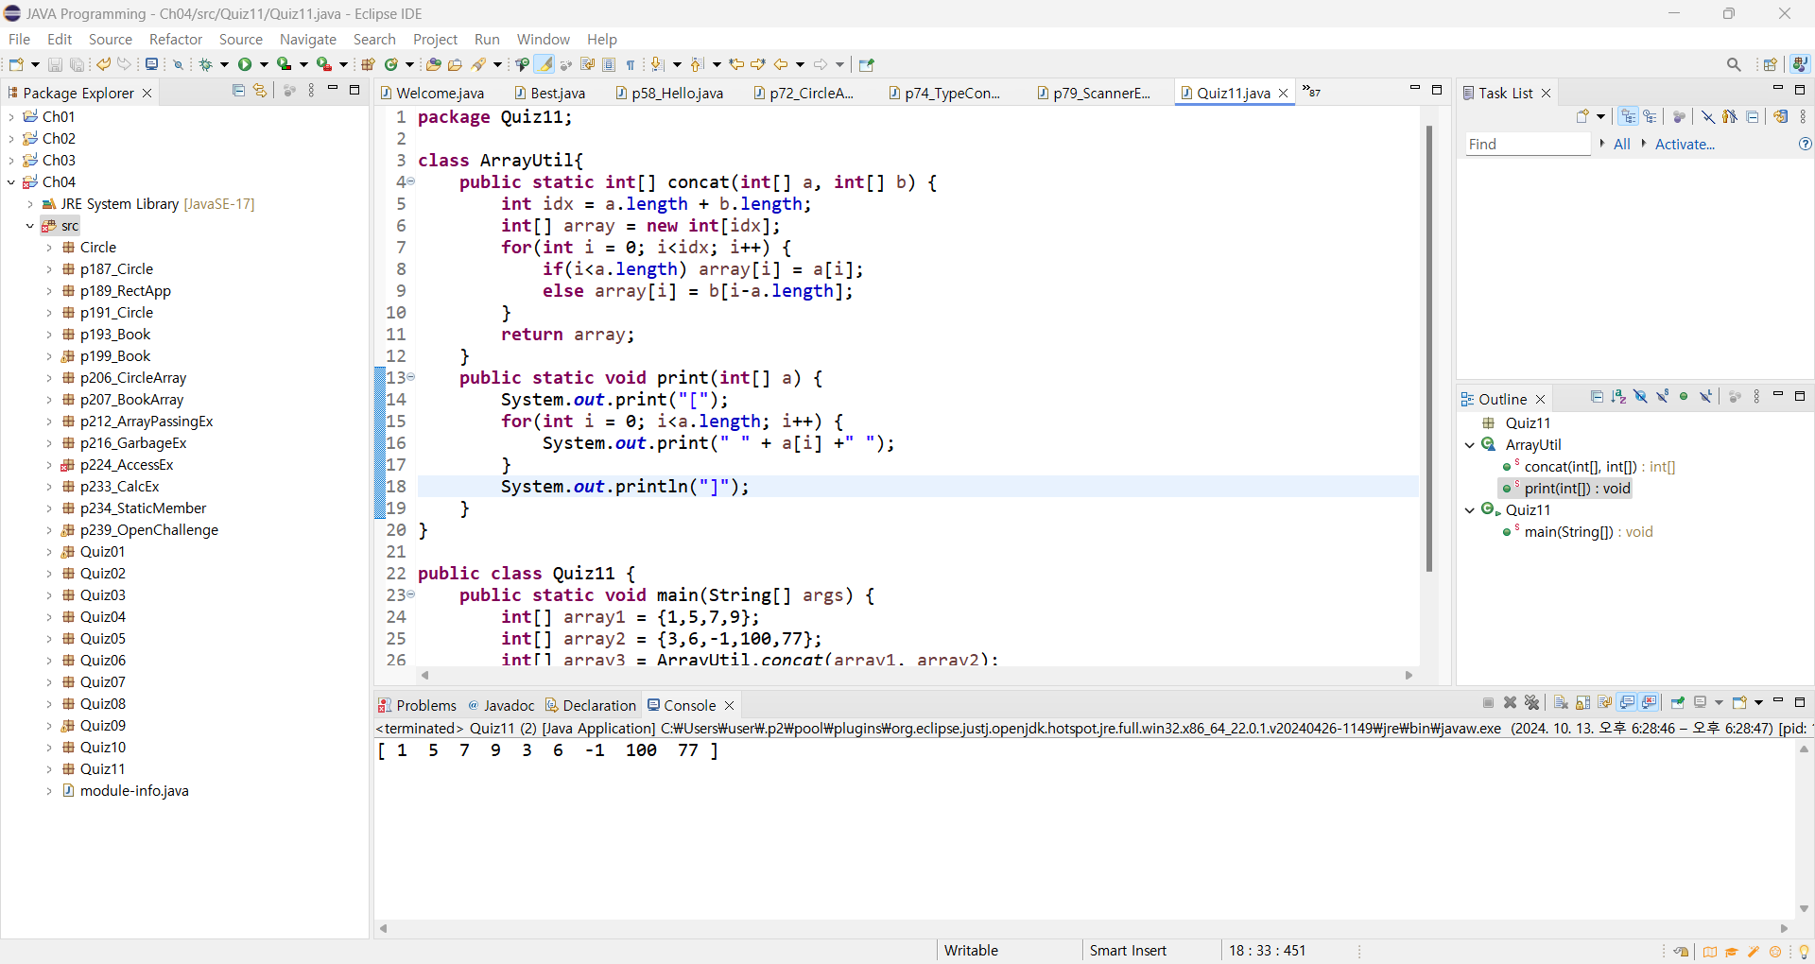Viewport: 1815px width, 964px height.
Task: Click the New Java Package icon
Action: pos(368,64)
